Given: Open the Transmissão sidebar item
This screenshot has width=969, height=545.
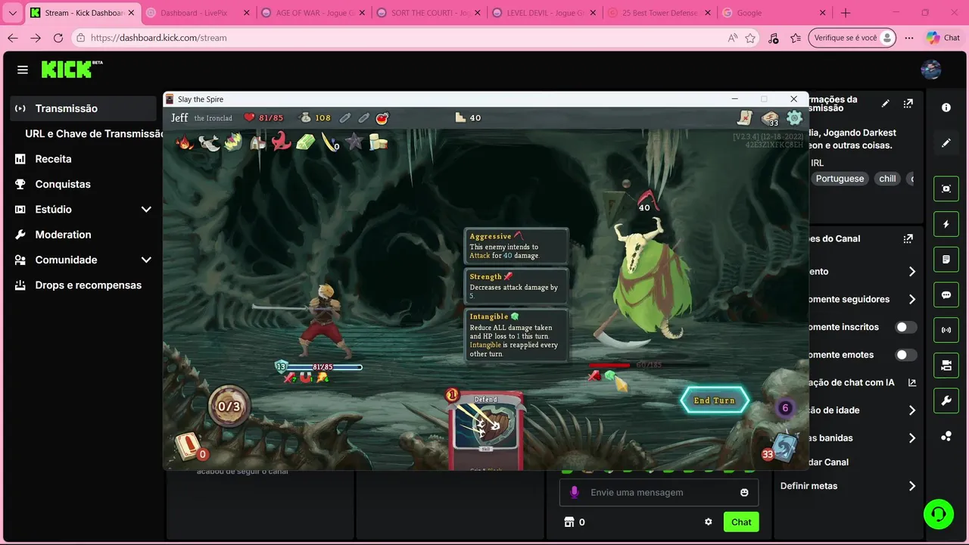Looking at the screenshot, I should 83,108.
